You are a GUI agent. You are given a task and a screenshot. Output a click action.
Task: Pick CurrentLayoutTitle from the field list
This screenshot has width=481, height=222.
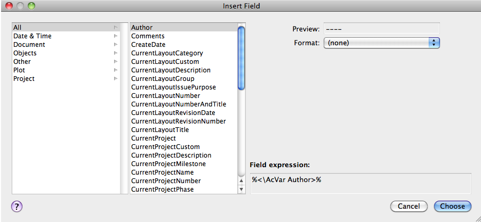click(x=160, y=130)
